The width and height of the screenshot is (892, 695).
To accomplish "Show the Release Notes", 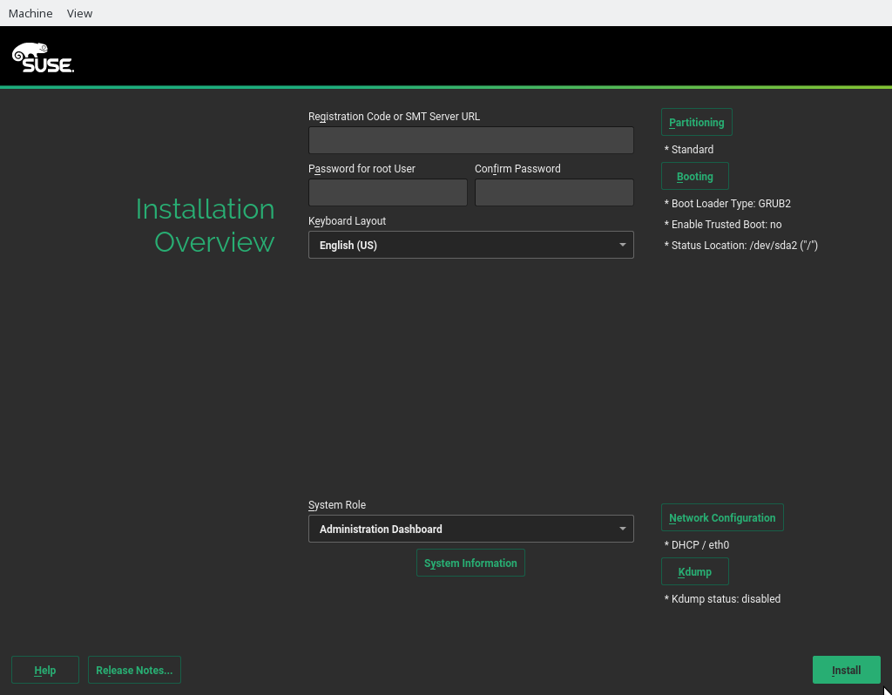I will [x=134, y=670].
